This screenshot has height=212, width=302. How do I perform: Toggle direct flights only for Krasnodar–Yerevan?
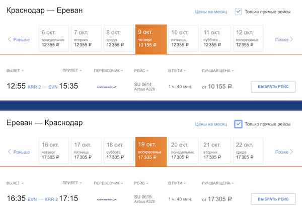click(x=239, y=11)
